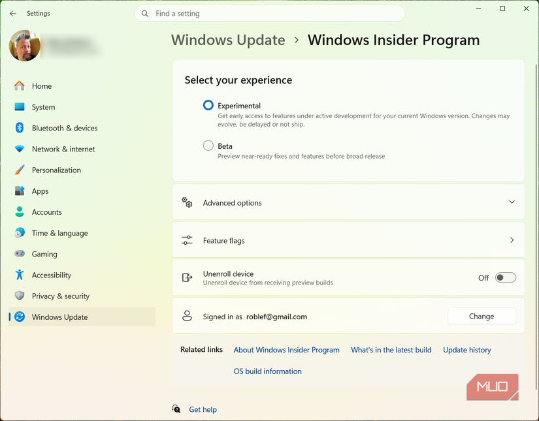Open What's in the latest build

coord(391,350)
